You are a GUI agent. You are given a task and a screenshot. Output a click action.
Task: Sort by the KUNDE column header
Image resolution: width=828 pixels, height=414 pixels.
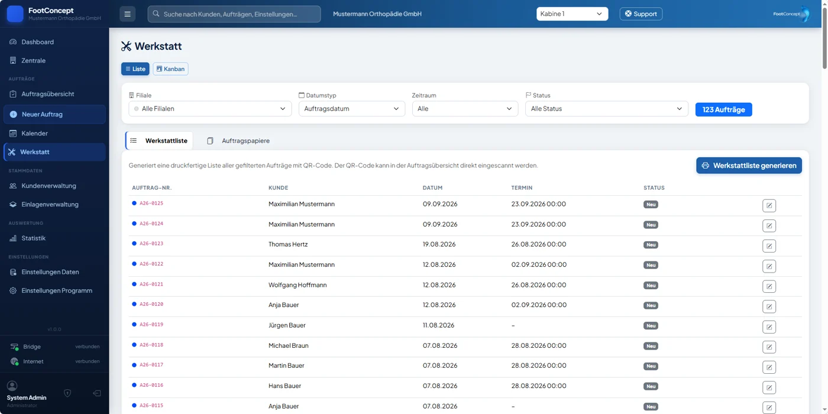coord(279,188)
